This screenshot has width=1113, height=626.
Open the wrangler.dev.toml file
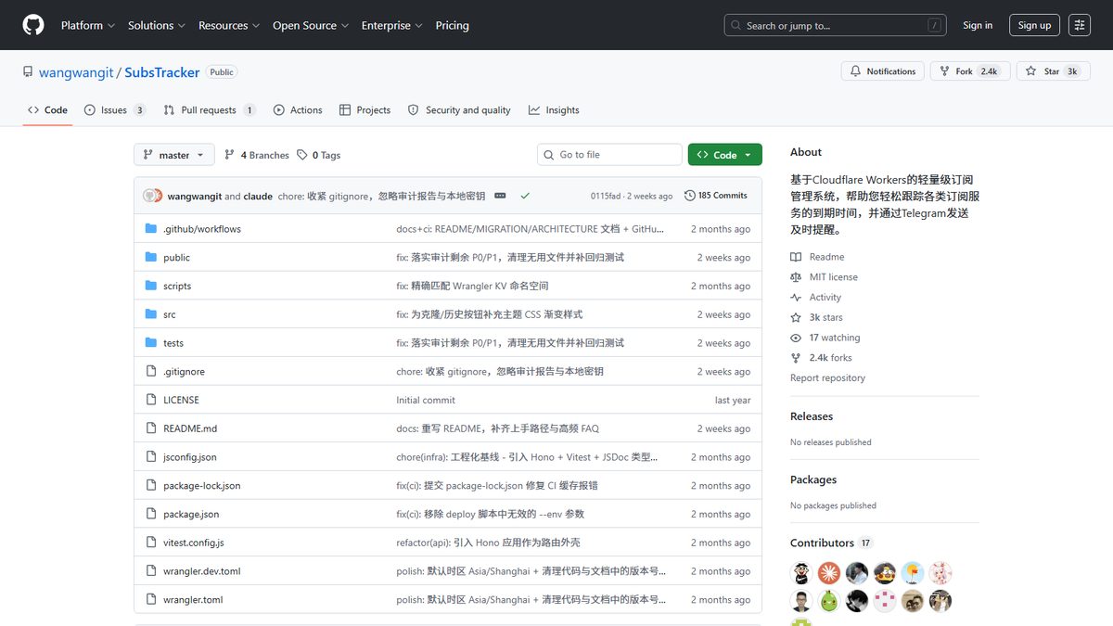(201, 571)
